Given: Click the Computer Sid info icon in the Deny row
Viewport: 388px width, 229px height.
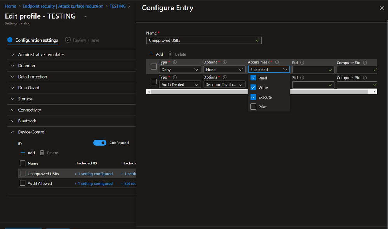Looking at the screenshot, I should [x=365, y=63].
